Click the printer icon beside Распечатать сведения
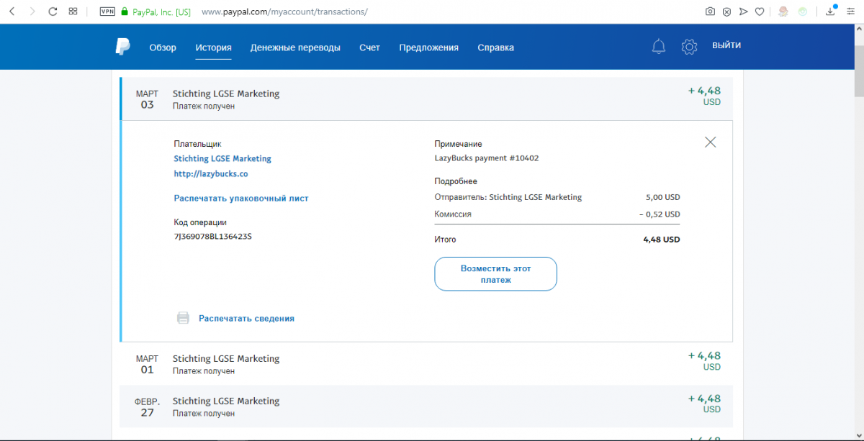Screen dimensions: 864x441 (183, 318)
